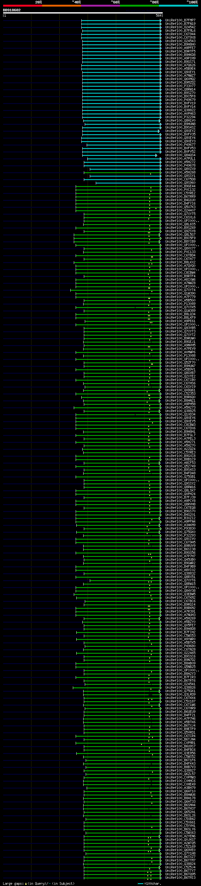Select the UniRef100_Q6VMQ2 label
This screenshot has height=886, width=201.
pos(180,79)
